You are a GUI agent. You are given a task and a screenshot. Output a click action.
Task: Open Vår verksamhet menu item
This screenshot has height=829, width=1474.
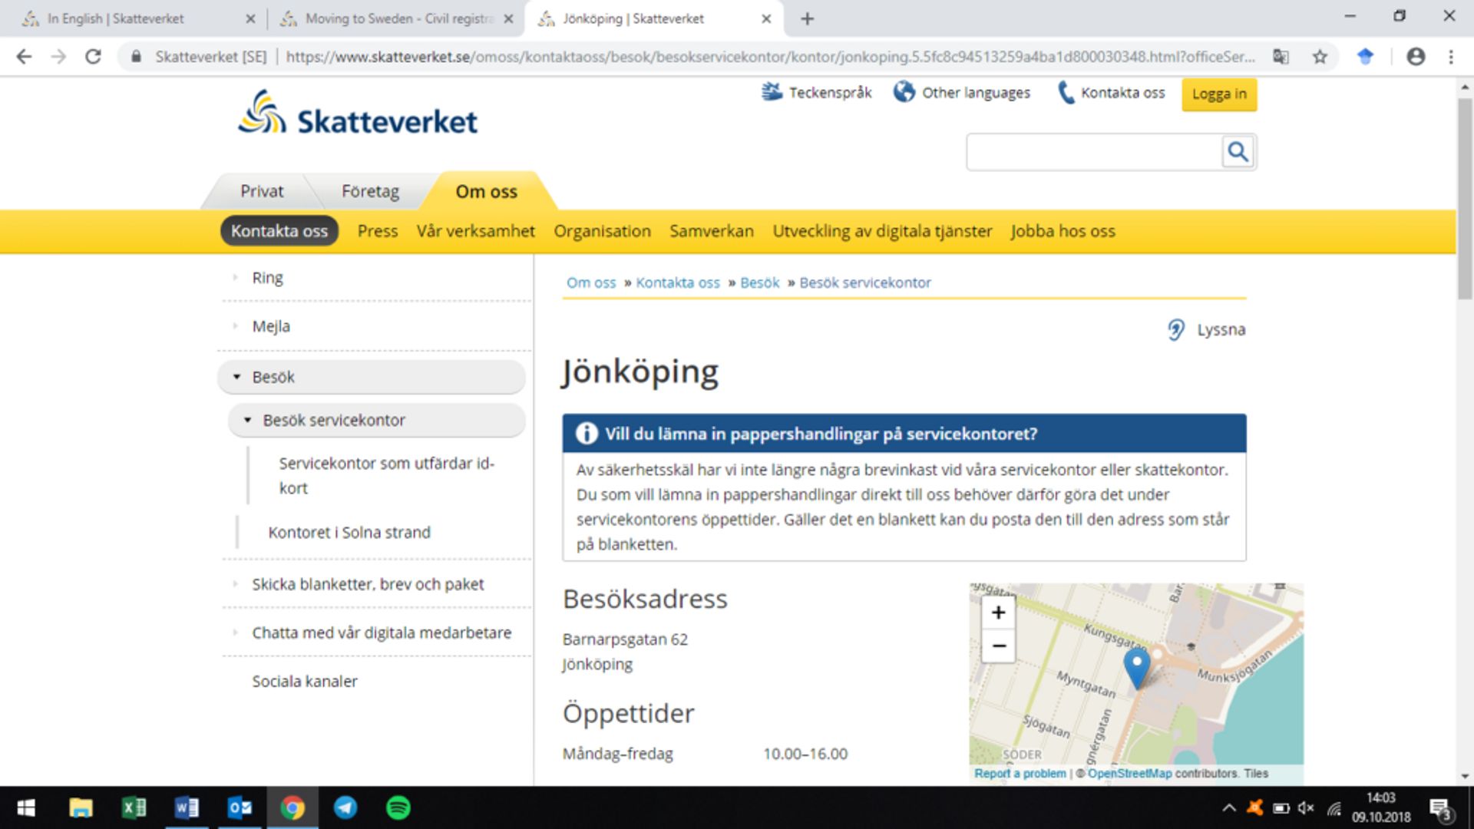point(475,231)
